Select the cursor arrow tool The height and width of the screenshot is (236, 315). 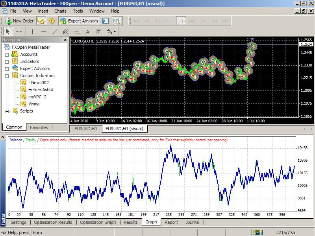click(x=8, y=31)
